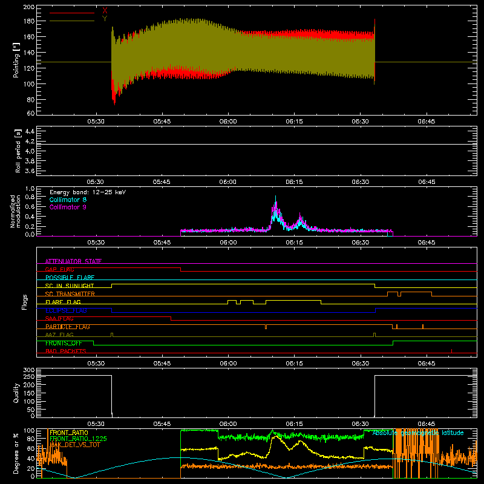Screen dimensions: 484x484
Task: Click the 05:45 time label under Roll period plot
Action: coord(162,182)
